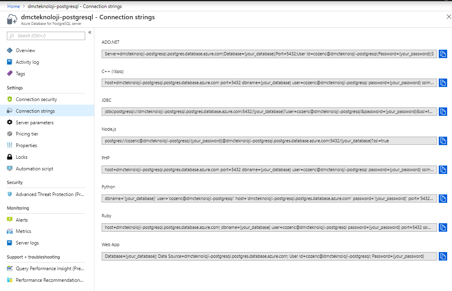Copy the PHP connection string
452x291 pixels.
[443, 170]
